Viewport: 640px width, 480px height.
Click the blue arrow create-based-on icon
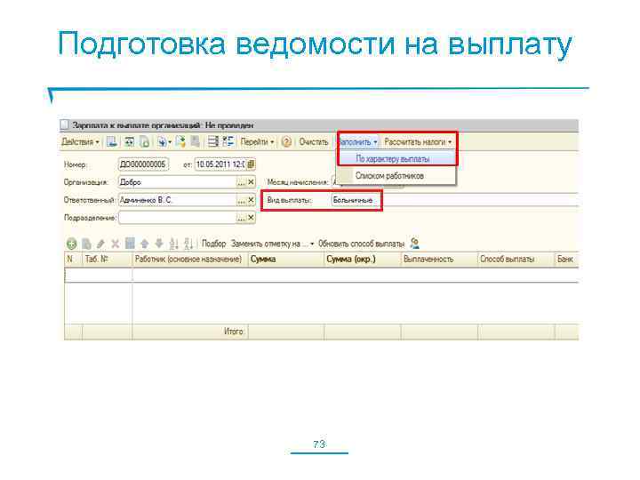(162, 141)
